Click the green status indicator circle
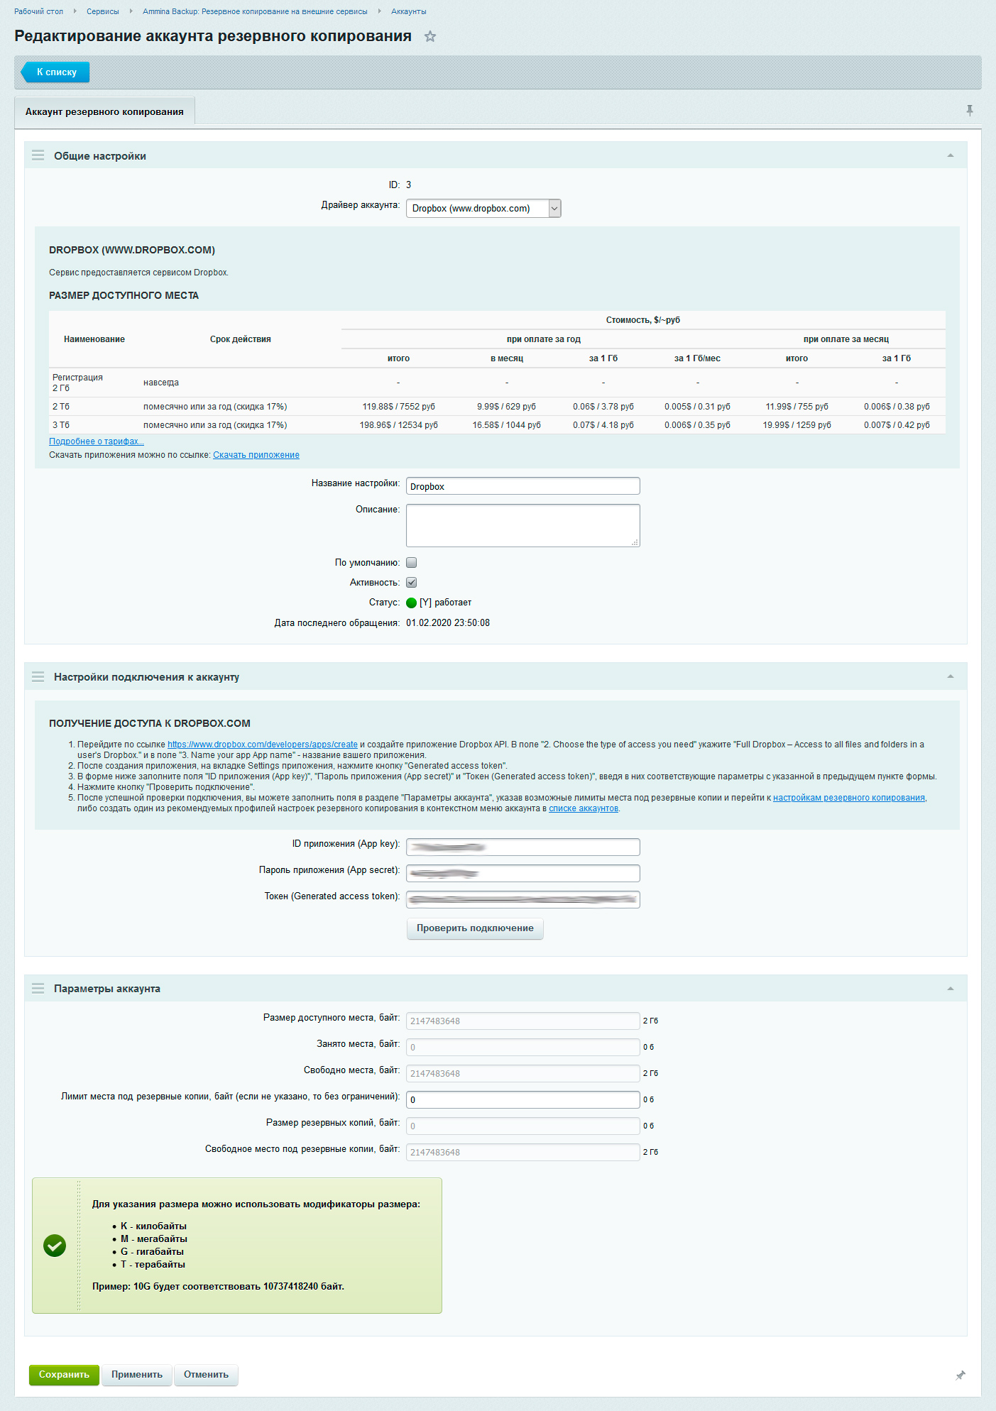This screenshot has height=1411, width=996. [x=411, y=603]
